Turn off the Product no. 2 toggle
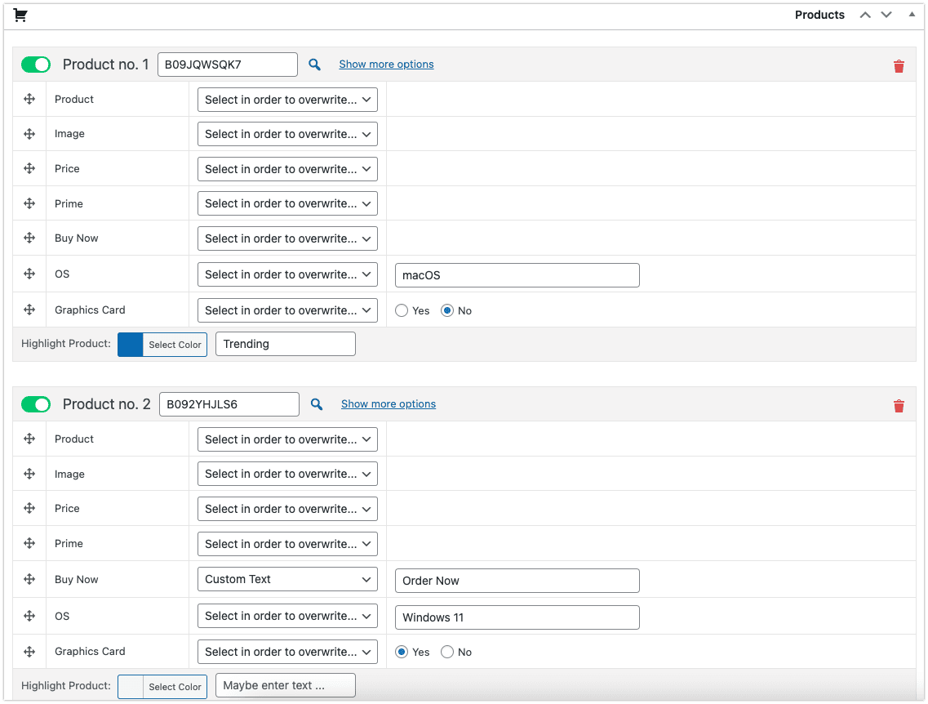The width and height of the screenshot is (928, 704). [x=36, y=404]
